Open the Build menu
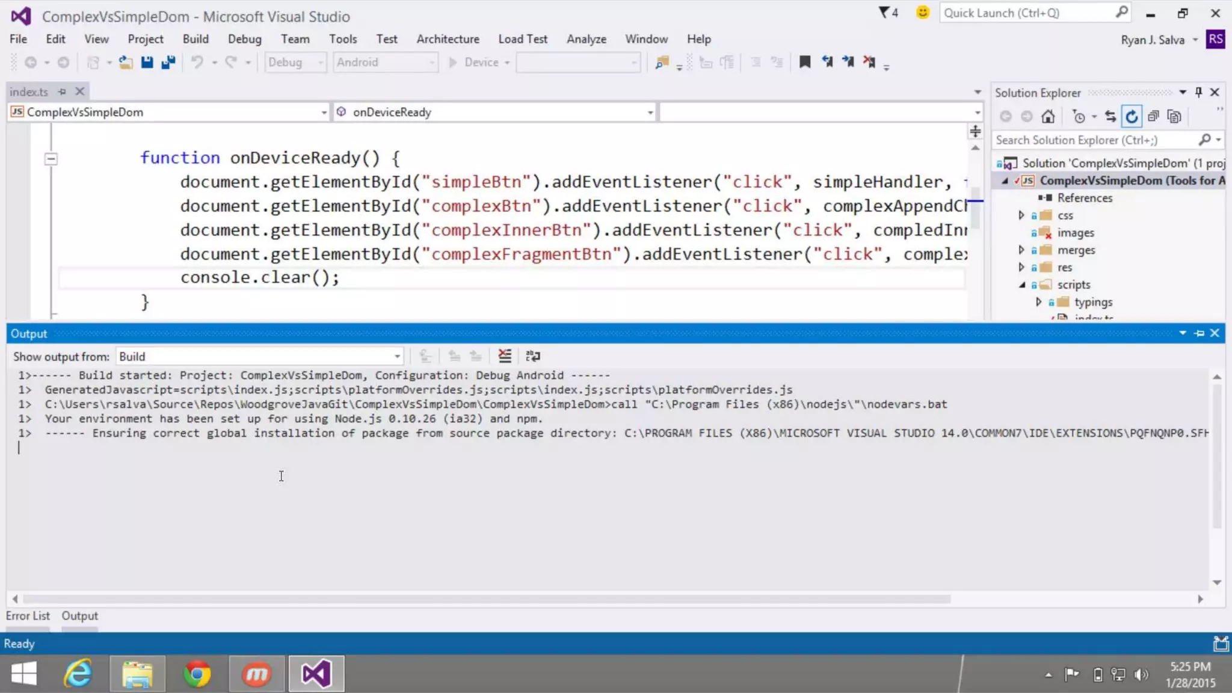 click(196, 39)
